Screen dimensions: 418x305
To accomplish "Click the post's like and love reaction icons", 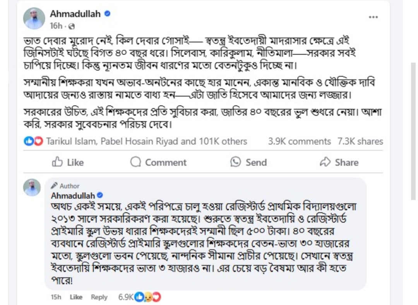I will (33, 142).
